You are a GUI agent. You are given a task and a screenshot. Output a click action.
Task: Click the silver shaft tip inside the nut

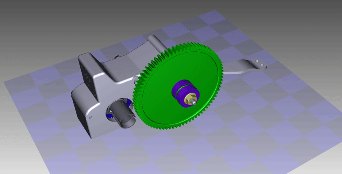click(195, 102)
